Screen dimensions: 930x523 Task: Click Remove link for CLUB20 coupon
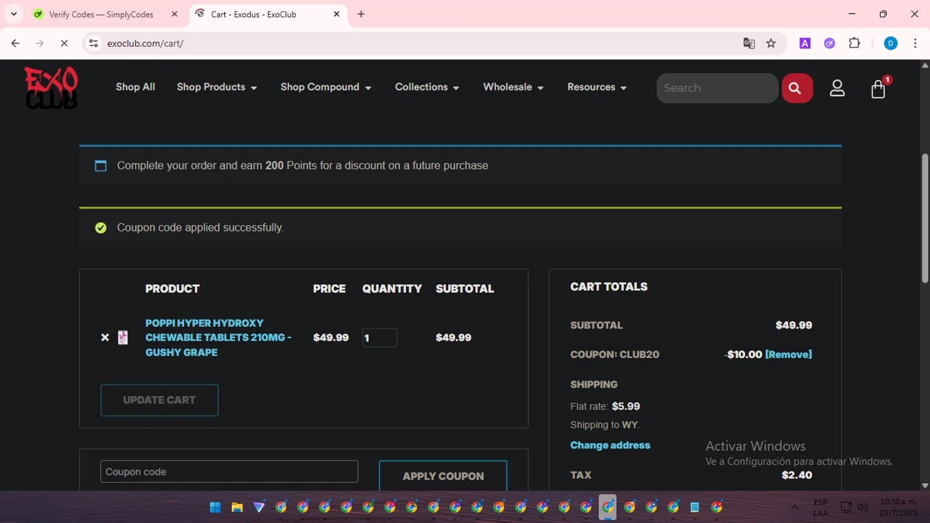click(788, 354)
